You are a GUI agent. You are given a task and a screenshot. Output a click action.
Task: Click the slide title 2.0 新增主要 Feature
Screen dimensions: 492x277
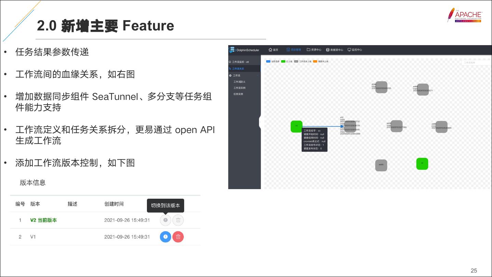(x=106, y=26)
